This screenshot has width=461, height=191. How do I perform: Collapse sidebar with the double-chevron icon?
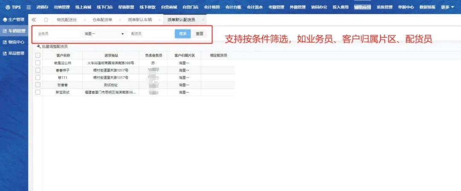click(34, 20)
